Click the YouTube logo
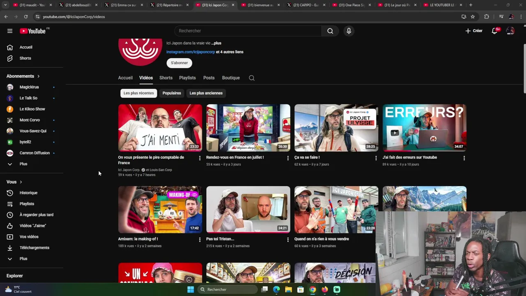 32,31
